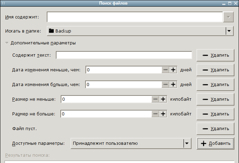The image size is (239, 163).
Task: Decrease 'Дата изменения больше, чем' days
Action: [x=165, y=85]
